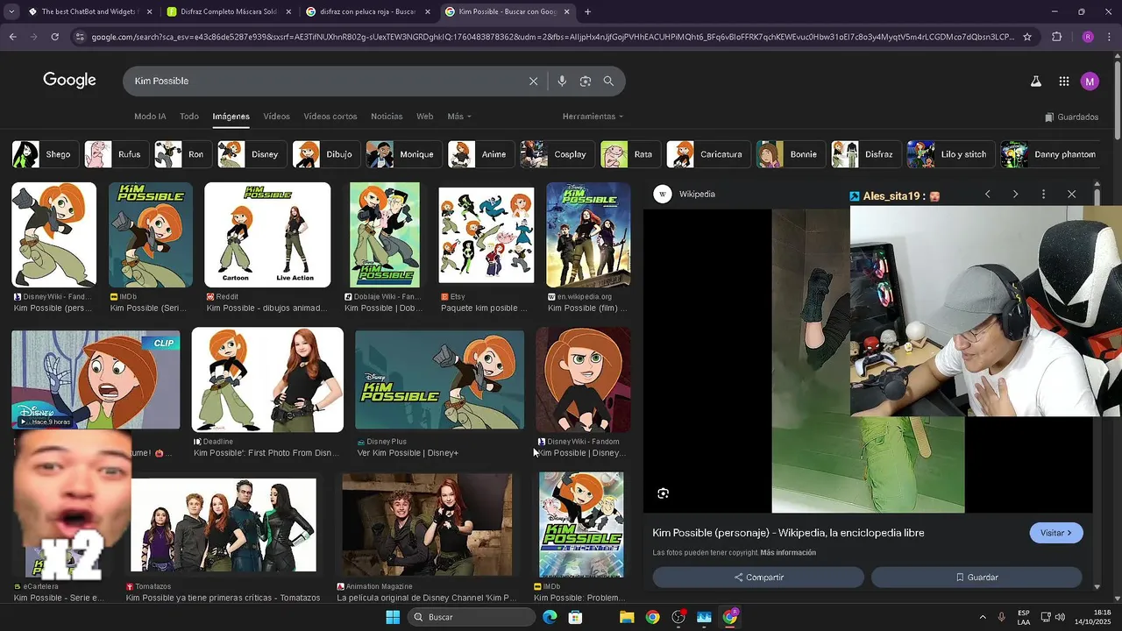The width and height of the screenshot is (1122, 631).
Task: Show hidden system tray icons
Action: pos(982,617)
